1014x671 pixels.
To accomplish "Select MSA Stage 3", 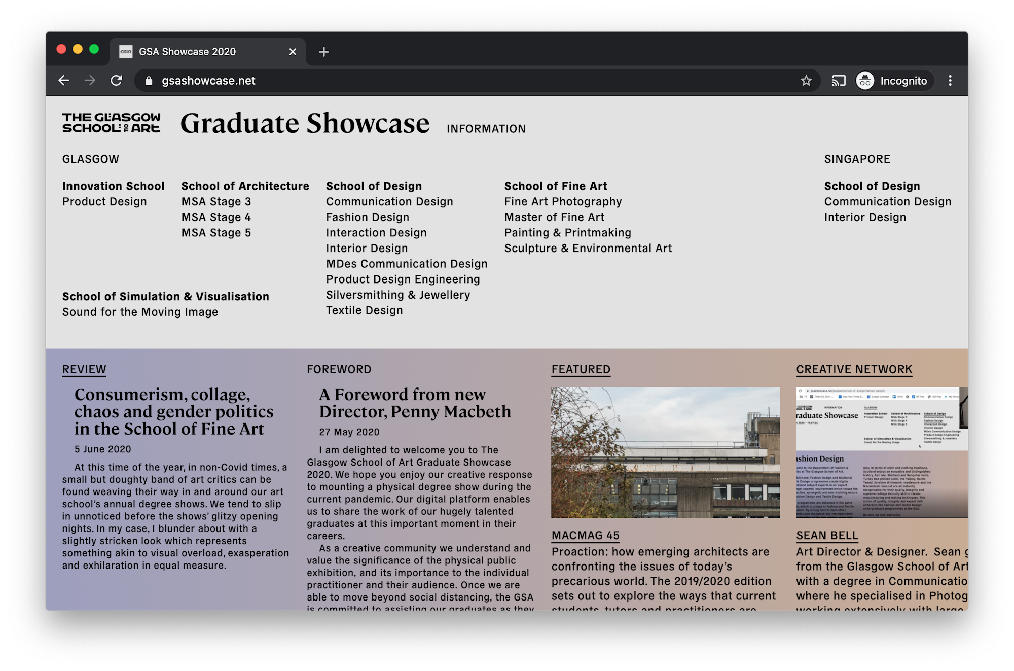I will coord(216,202).
